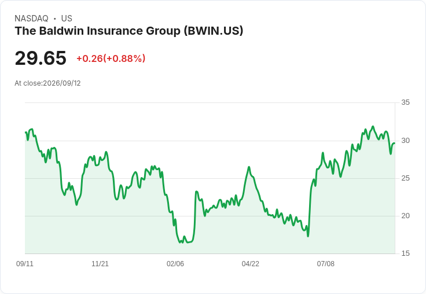Click the stock title The Baldwin Insurance Group
Image resolution: width=426 pixels, height=294 pixels.
coord(128,31)
